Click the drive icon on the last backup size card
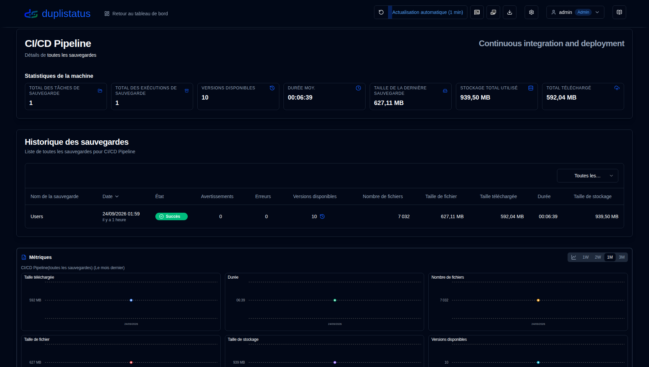This screenshot has width=649, height=367. (x=445, y=91)
